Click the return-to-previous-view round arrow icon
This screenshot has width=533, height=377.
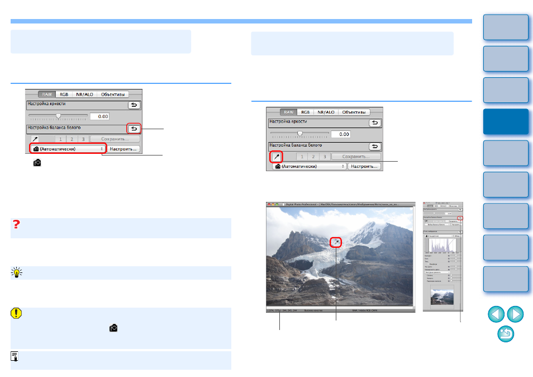pos(506,334)
